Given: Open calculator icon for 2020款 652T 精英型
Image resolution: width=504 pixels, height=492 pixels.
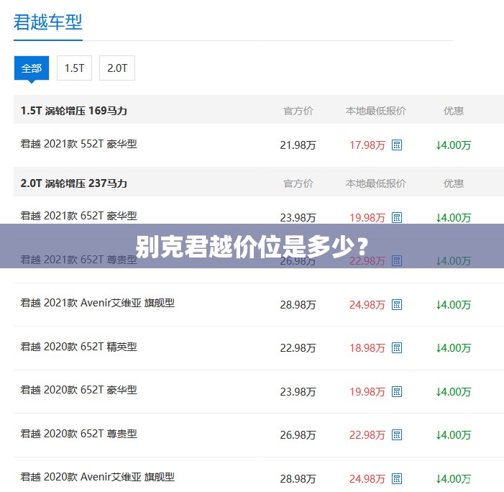Looking at the screenshot, I should [x=397, y=348].
